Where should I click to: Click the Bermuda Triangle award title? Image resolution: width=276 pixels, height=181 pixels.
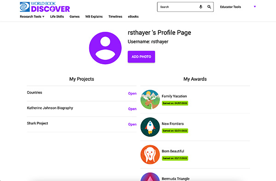pos(176,179)
